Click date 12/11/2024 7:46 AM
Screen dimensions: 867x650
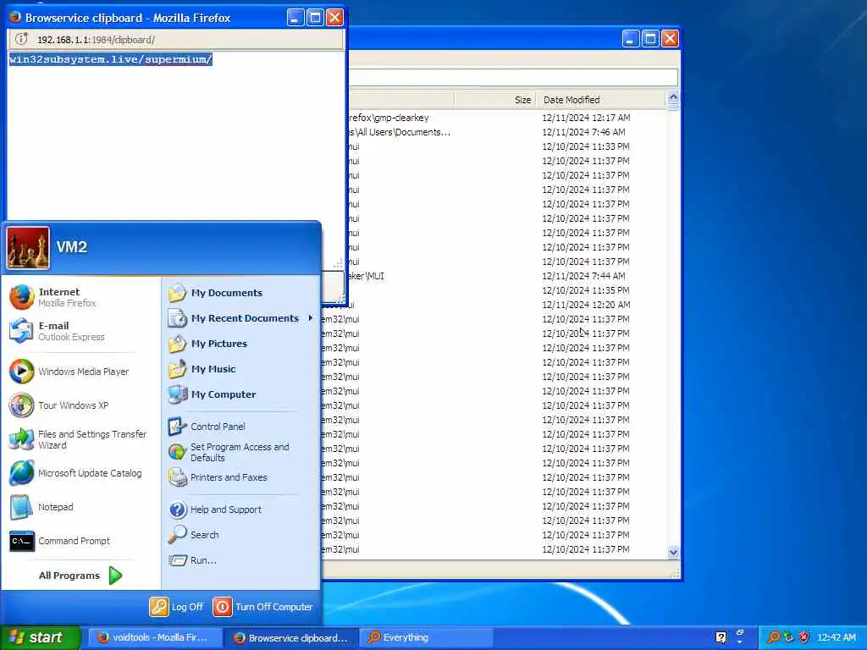583,132
